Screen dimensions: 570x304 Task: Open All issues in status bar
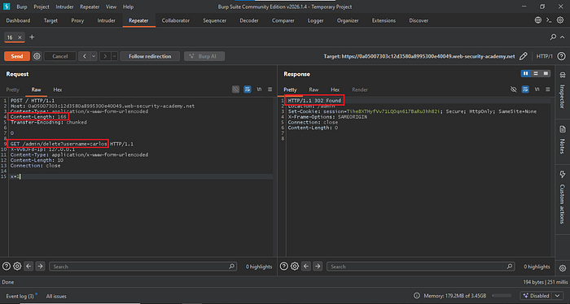56,296
